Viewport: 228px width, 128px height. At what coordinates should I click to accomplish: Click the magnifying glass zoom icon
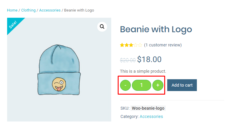102,27
